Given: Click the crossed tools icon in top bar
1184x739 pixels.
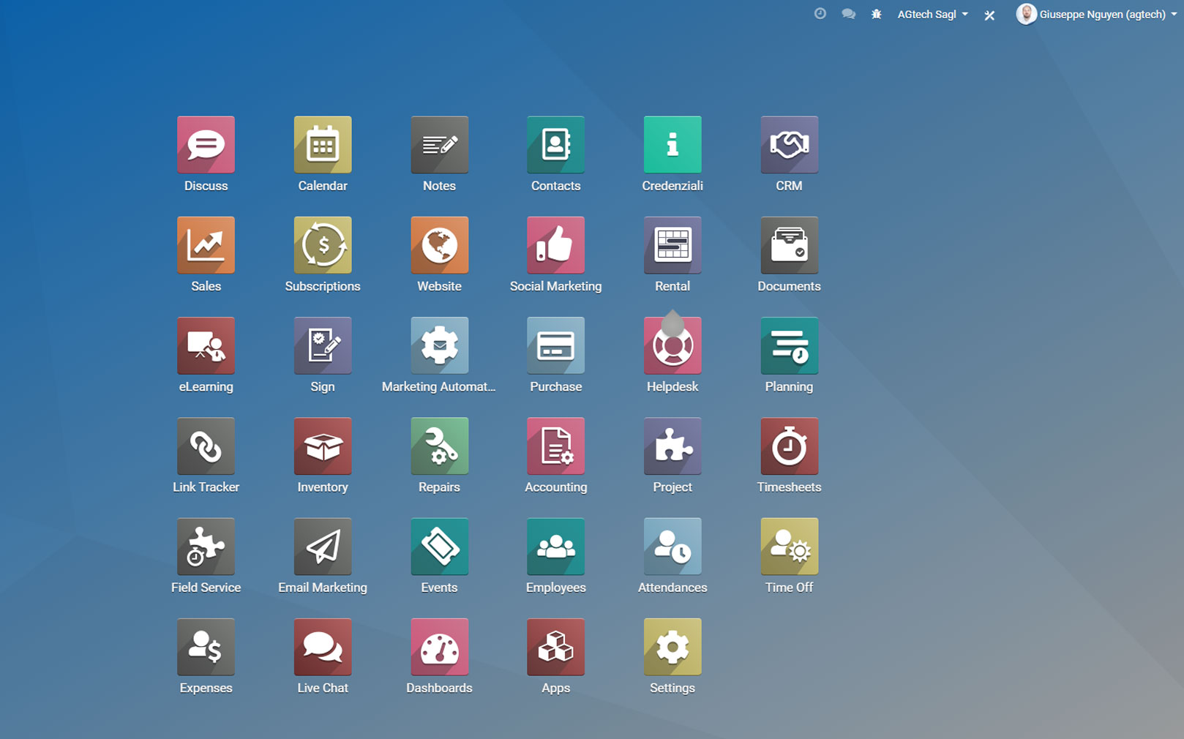Looking at the screenshot, I should [989, 15].
